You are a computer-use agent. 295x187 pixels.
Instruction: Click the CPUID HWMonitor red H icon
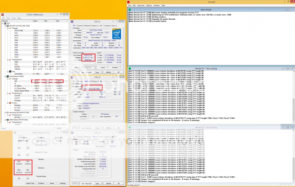(x=2, y=14)
